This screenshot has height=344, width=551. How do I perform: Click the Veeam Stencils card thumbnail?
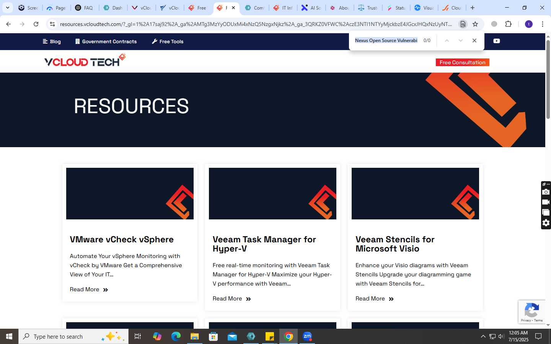tap(415, 193)
